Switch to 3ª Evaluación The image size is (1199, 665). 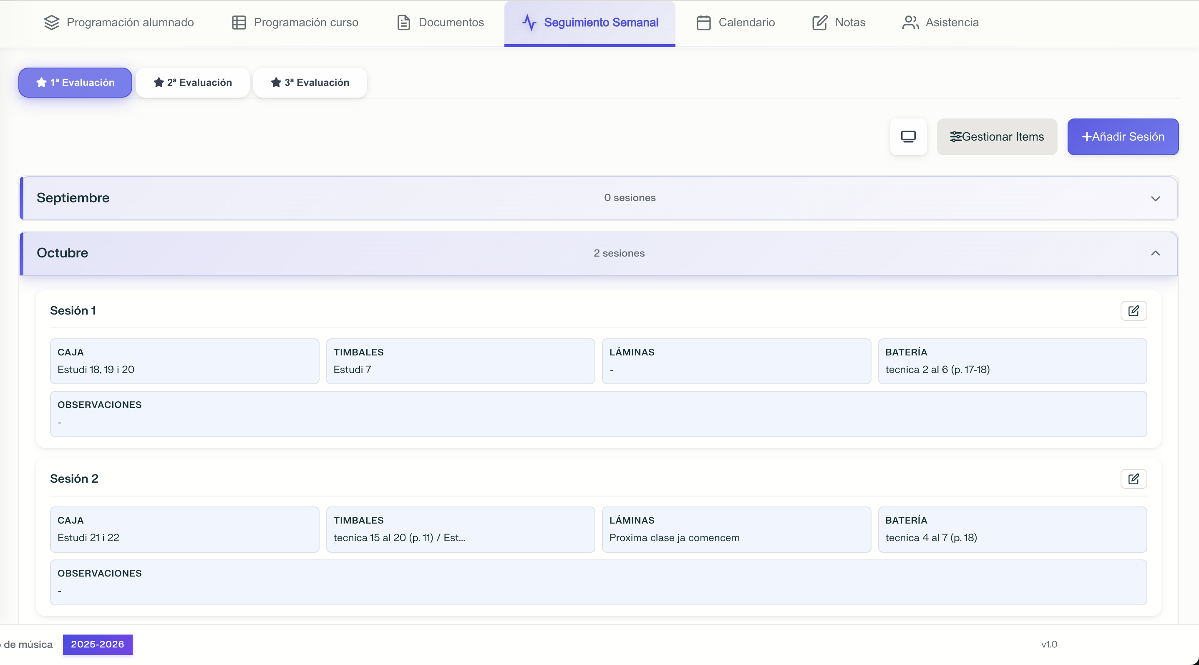(x=310, y=82)
